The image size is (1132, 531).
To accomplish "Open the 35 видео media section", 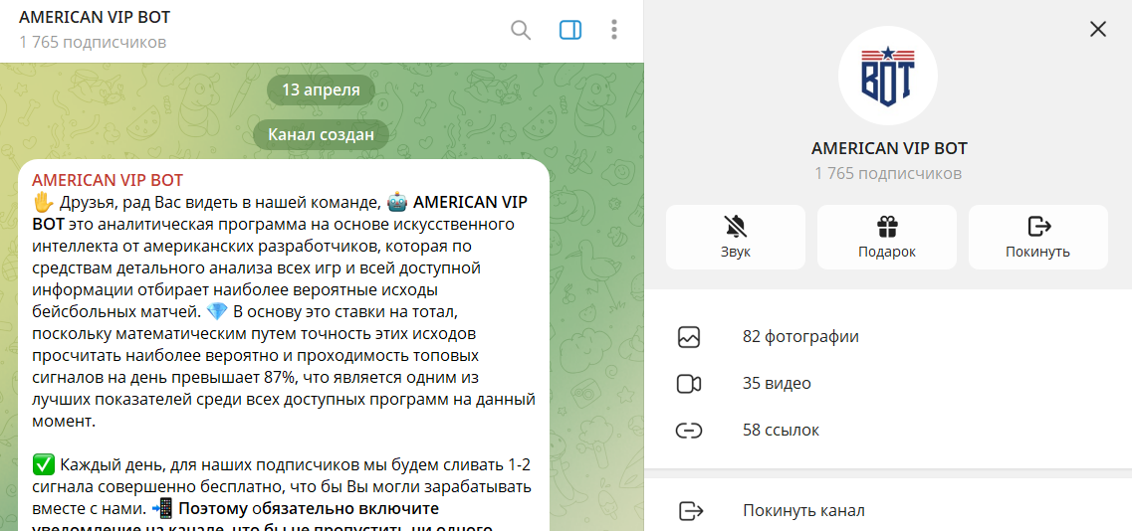I will [888, 384].
